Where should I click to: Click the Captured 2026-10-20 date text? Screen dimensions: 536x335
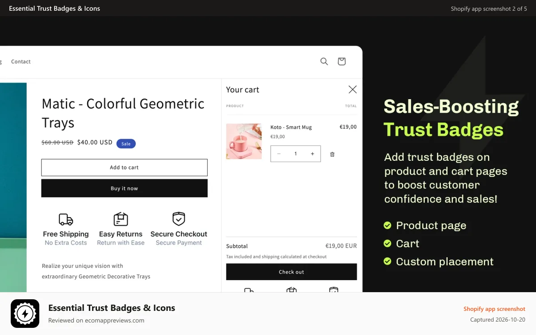[x=498, y=320]
